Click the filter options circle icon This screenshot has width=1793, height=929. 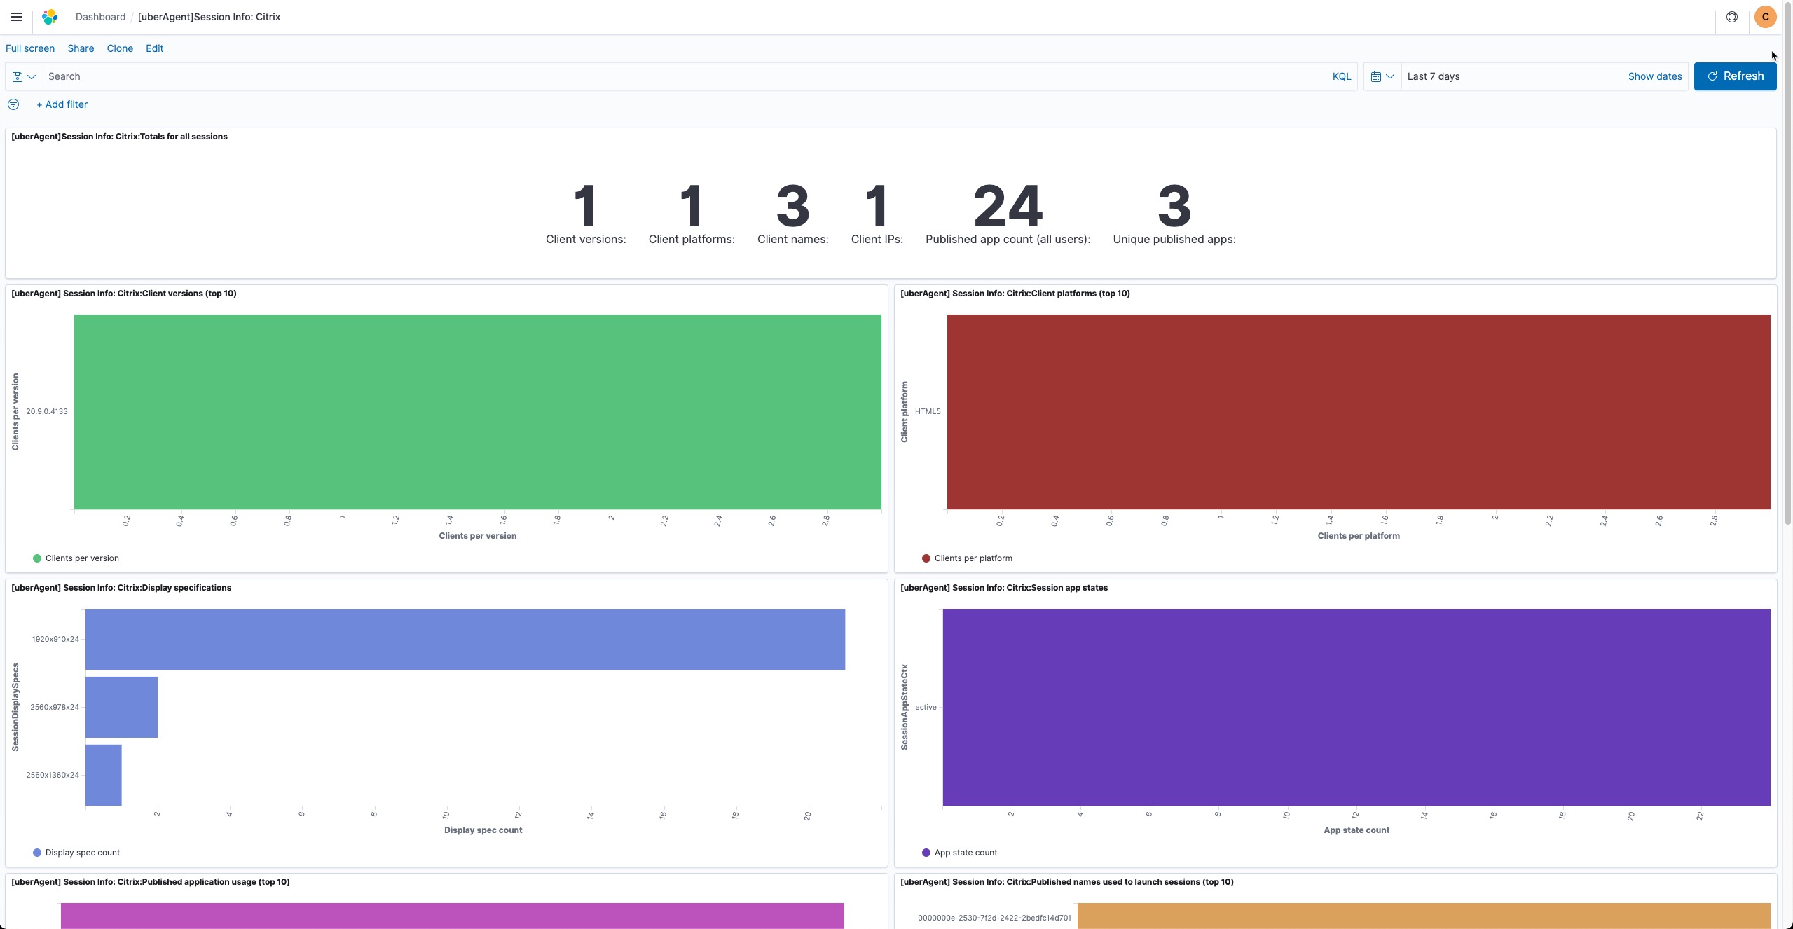click(13, 104)
